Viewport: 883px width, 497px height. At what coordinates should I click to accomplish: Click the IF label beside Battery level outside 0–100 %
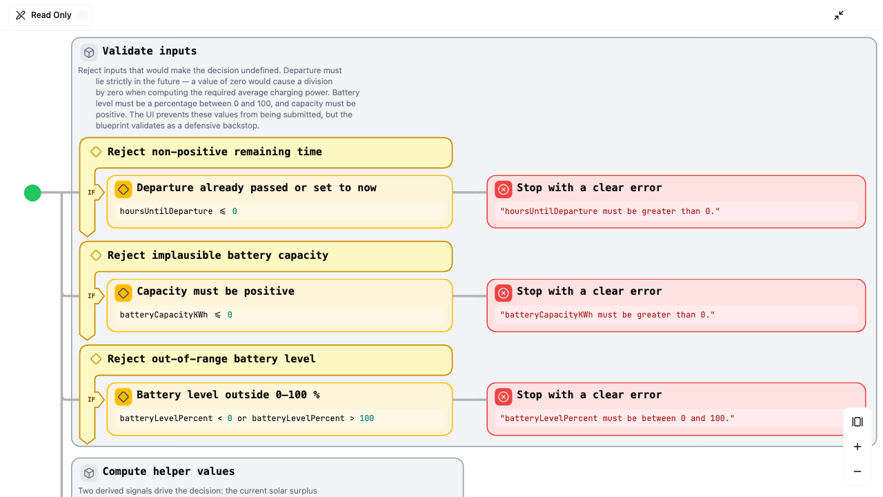pyautogui.click(x=91, y=400)
